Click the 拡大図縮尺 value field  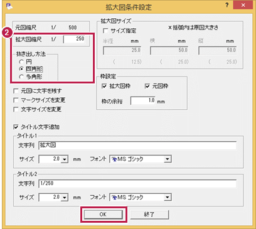(74, 39)
